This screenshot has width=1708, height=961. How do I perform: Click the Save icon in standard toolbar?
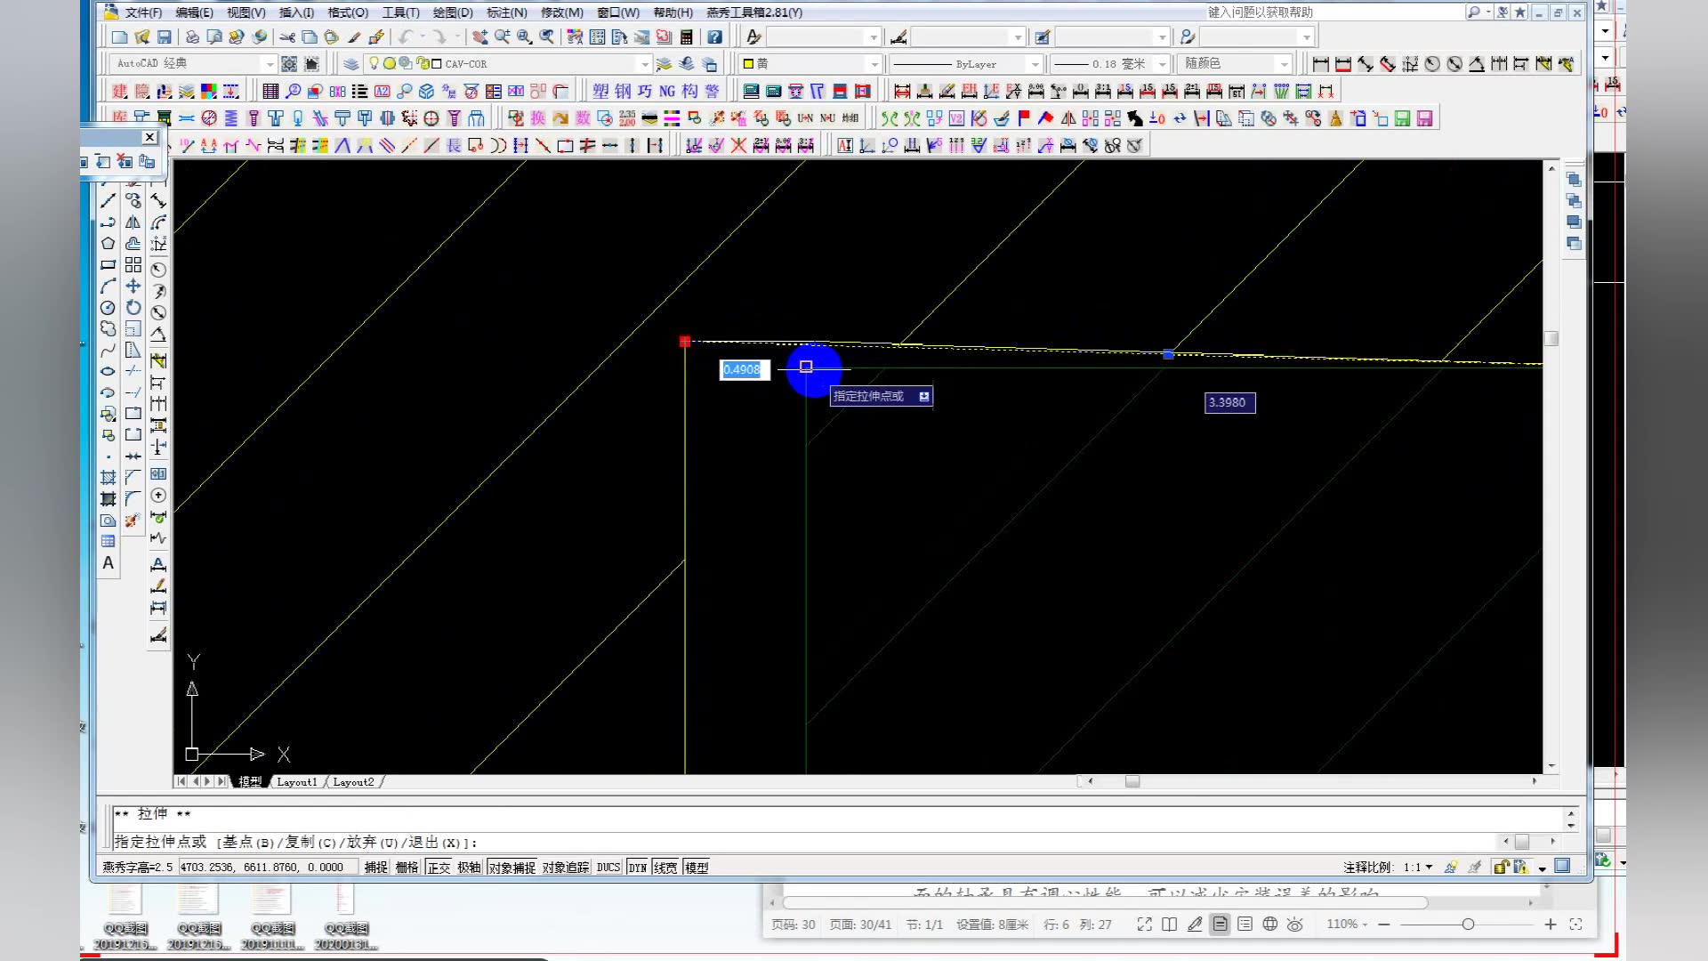click(164, 37)
